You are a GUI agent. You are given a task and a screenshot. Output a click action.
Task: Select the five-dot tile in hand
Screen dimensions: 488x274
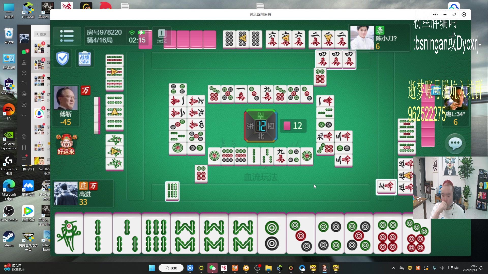(x=359, y=234)
